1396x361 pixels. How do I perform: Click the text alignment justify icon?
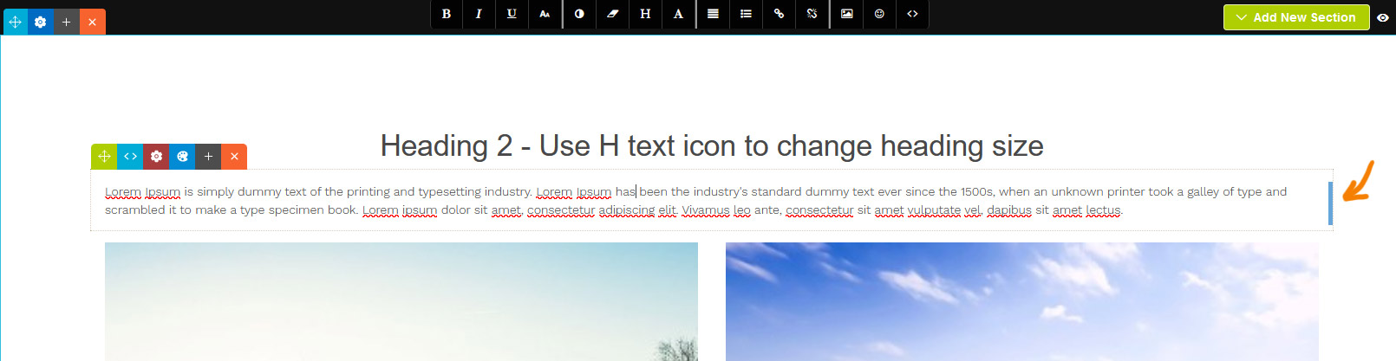pos(713,14)
